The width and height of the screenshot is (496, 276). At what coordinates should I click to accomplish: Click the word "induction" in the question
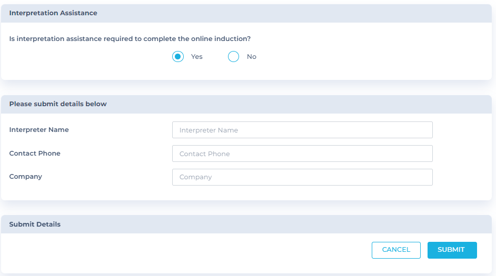click(x=232, y=38)
